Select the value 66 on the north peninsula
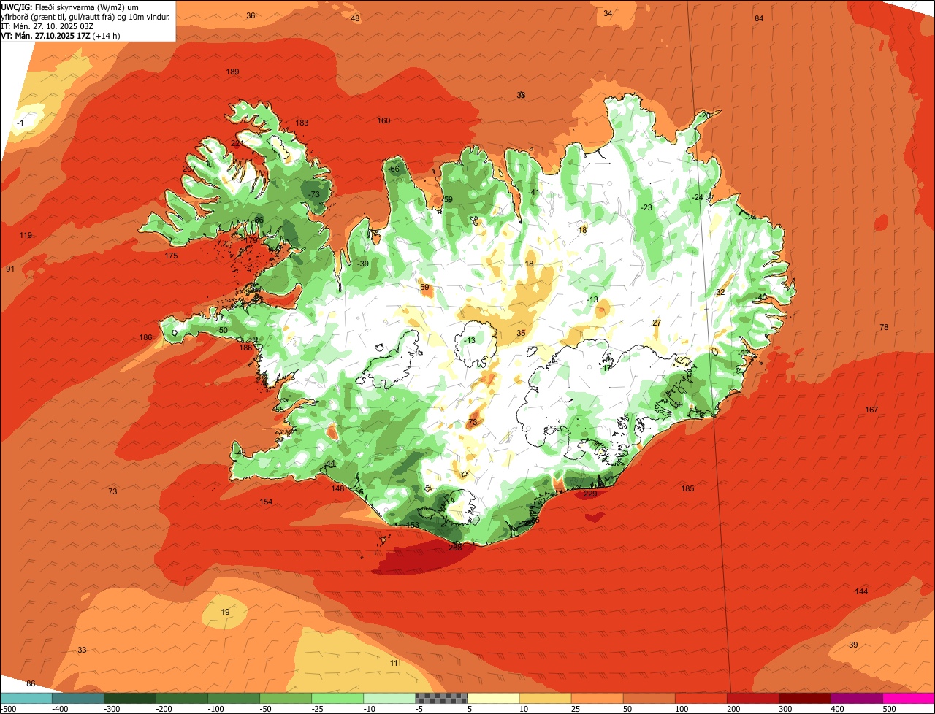This screenshot has height=714, width=935. point(394,169)
